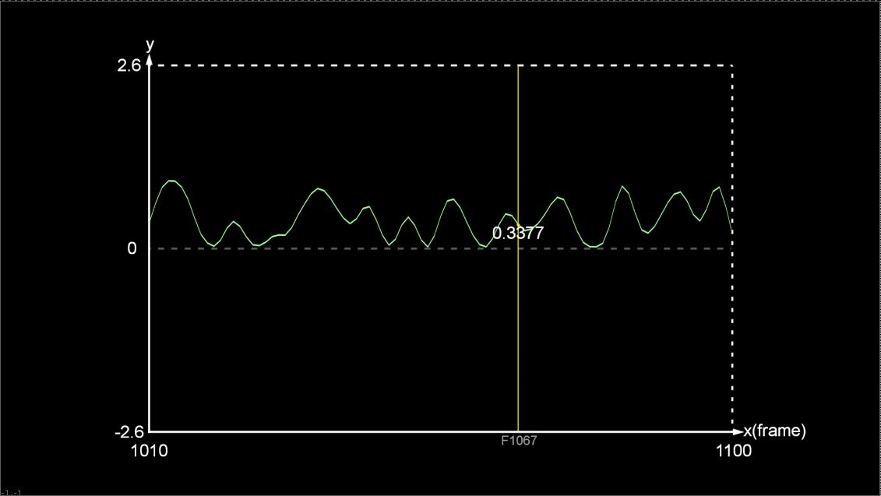Click the 1010 start frame label
Viewport: 881px width, 496px height.
pos(149,451)
